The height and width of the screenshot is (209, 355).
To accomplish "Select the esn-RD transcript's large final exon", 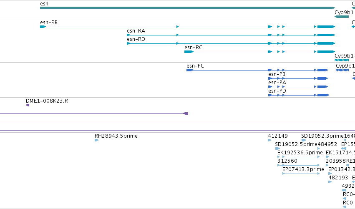I will pyautogui.click(x=326, y=43).
